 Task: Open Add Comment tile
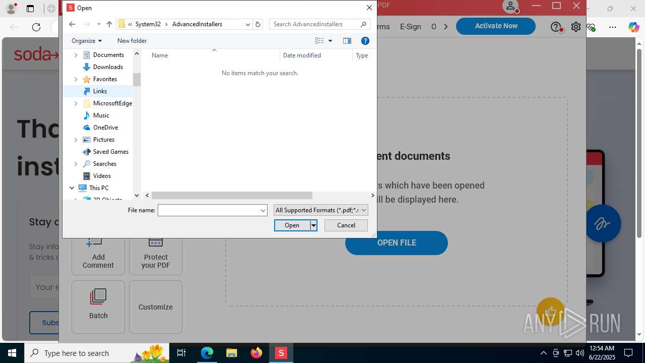pyautogui.click(x=98, y=256)
